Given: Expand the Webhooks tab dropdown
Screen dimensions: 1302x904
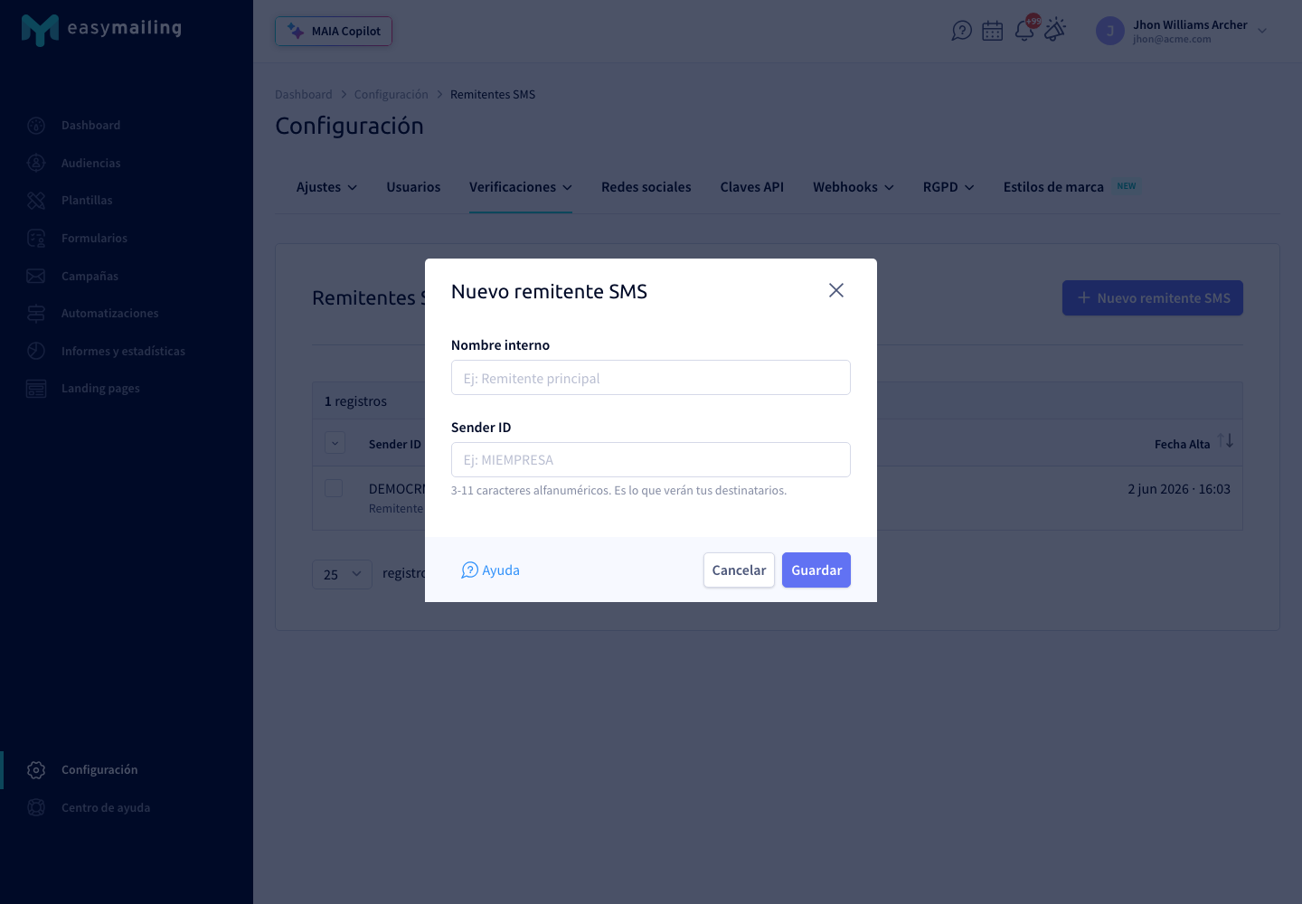Looking at the screenshot, I should (x=854, y=187).
